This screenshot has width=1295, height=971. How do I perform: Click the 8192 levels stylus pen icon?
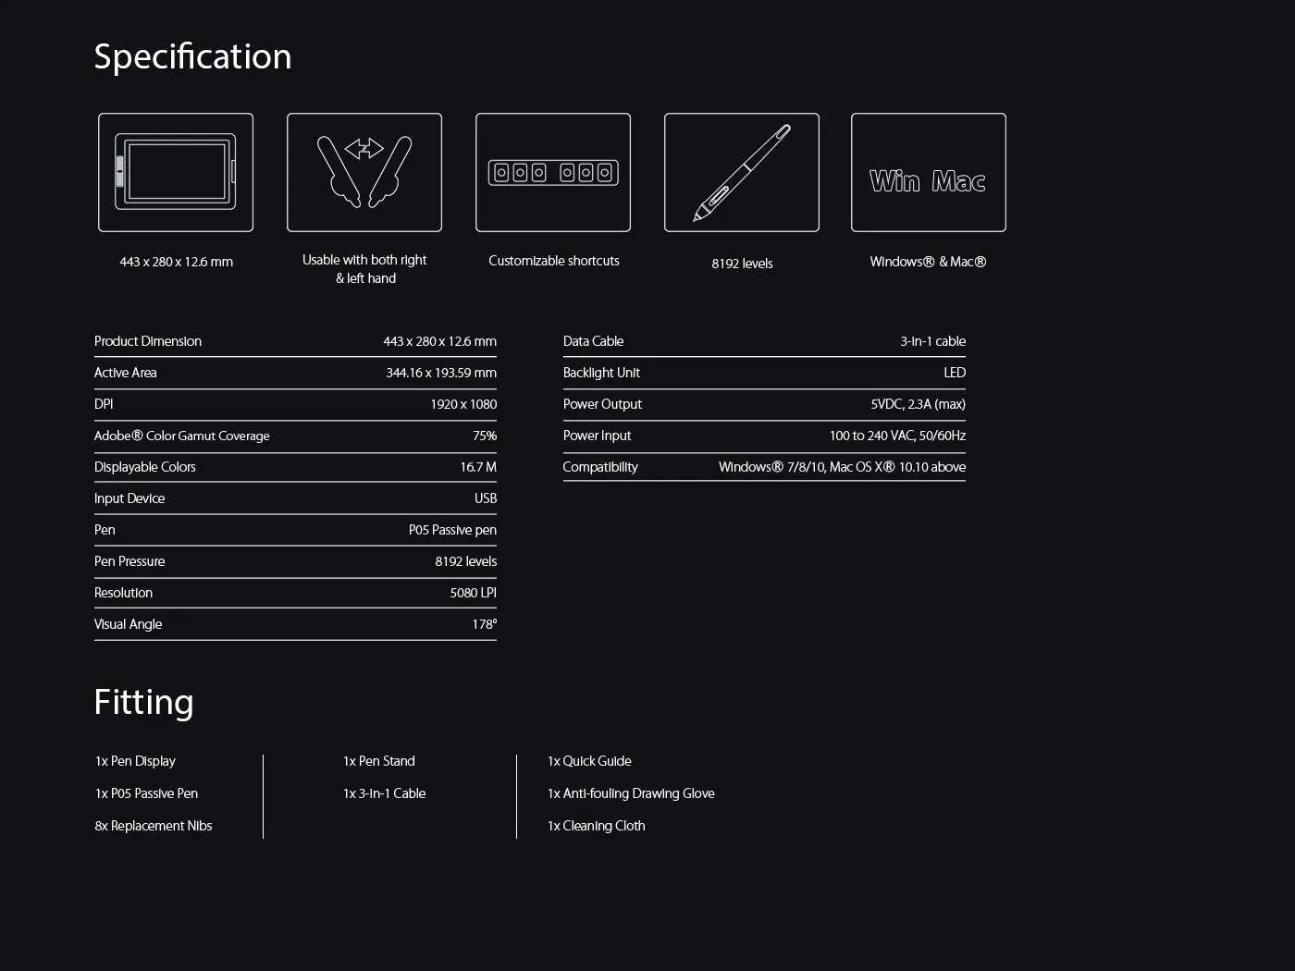click(741, 172)
